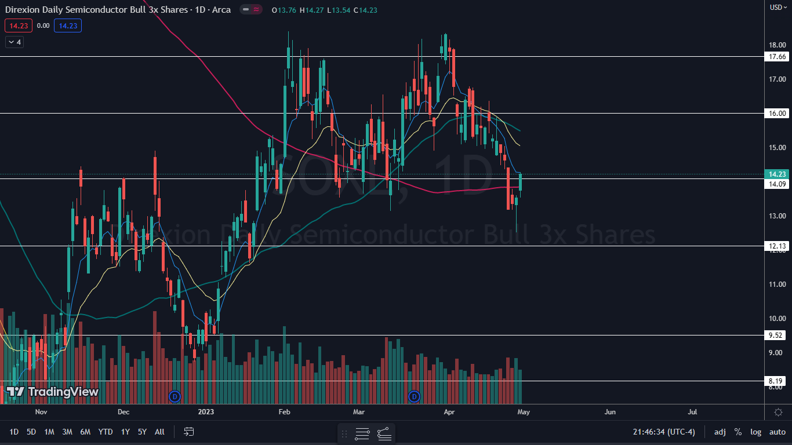Click the TradingView logo
Image resolution: width=792 pixels, height=445 pixels.
tap(52, 392)
